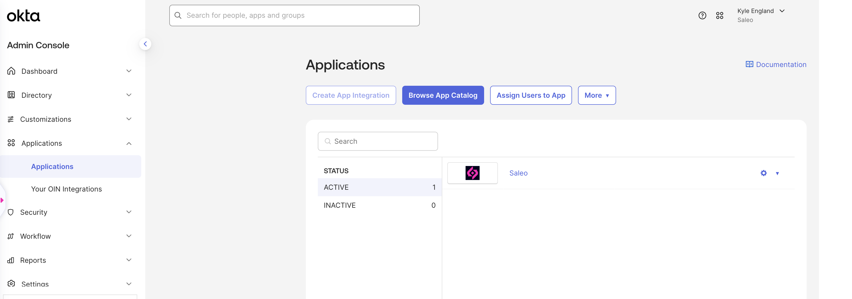
Task: Expand the Dashboard menu chevron
Action: [x=129, y=71]
